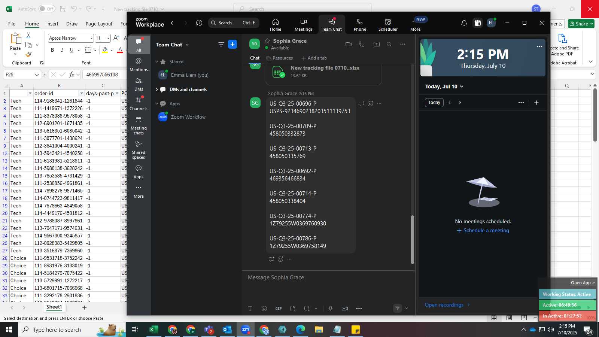Open Meeting chats in sidebar
This screenshot has height=337, width=599.
click(x=139, y=125)
